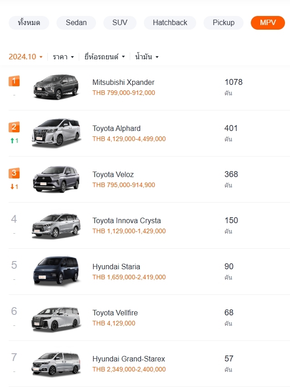Click the orange rank 2 badge
Screen dimensions: 290x387
click(x=14, y=127)
